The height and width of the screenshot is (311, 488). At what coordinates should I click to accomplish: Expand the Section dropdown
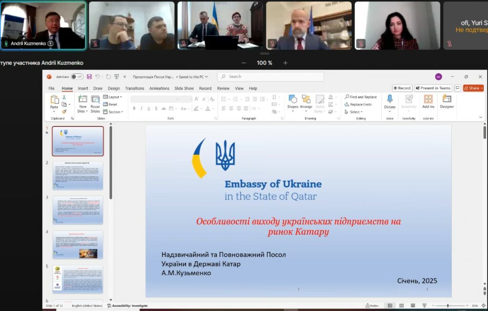pos(114,112)
